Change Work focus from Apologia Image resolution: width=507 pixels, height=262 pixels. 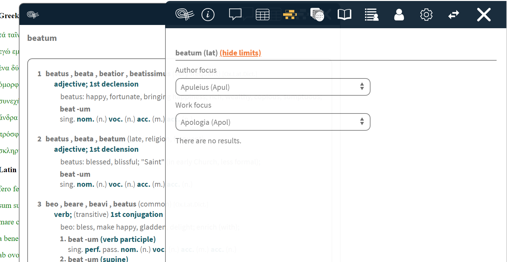pyautogui.click(x=273, y=122)
